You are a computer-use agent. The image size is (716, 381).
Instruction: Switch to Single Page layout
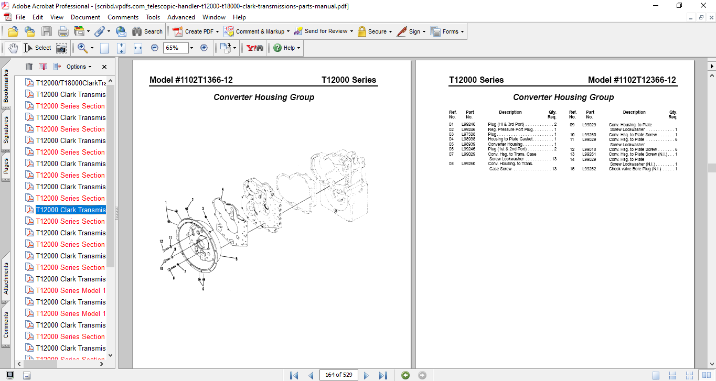656,375
